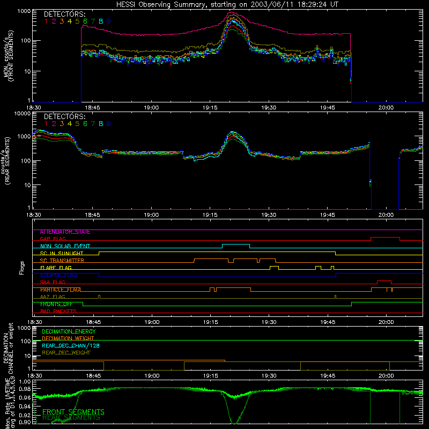The height and width of the screenshot is (429, 429).
Task: Click the REAR_DEC_CHAN/128 legend entry
Action: (x=71, y=345)
